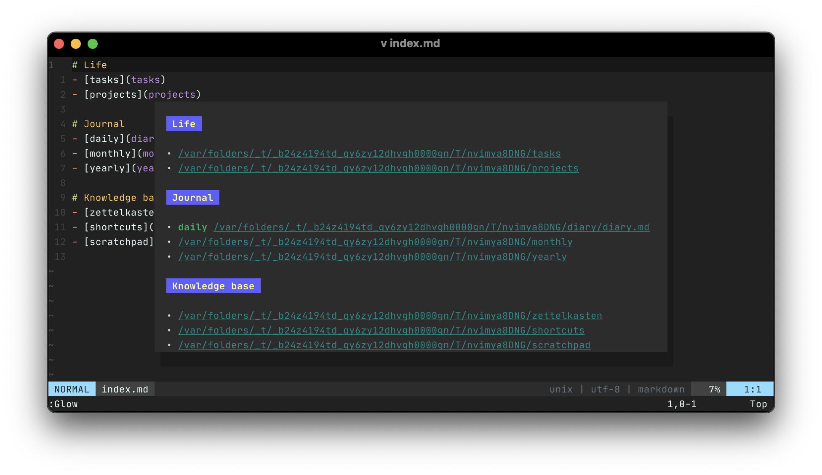Open the diary.md daily journal link

431,227
